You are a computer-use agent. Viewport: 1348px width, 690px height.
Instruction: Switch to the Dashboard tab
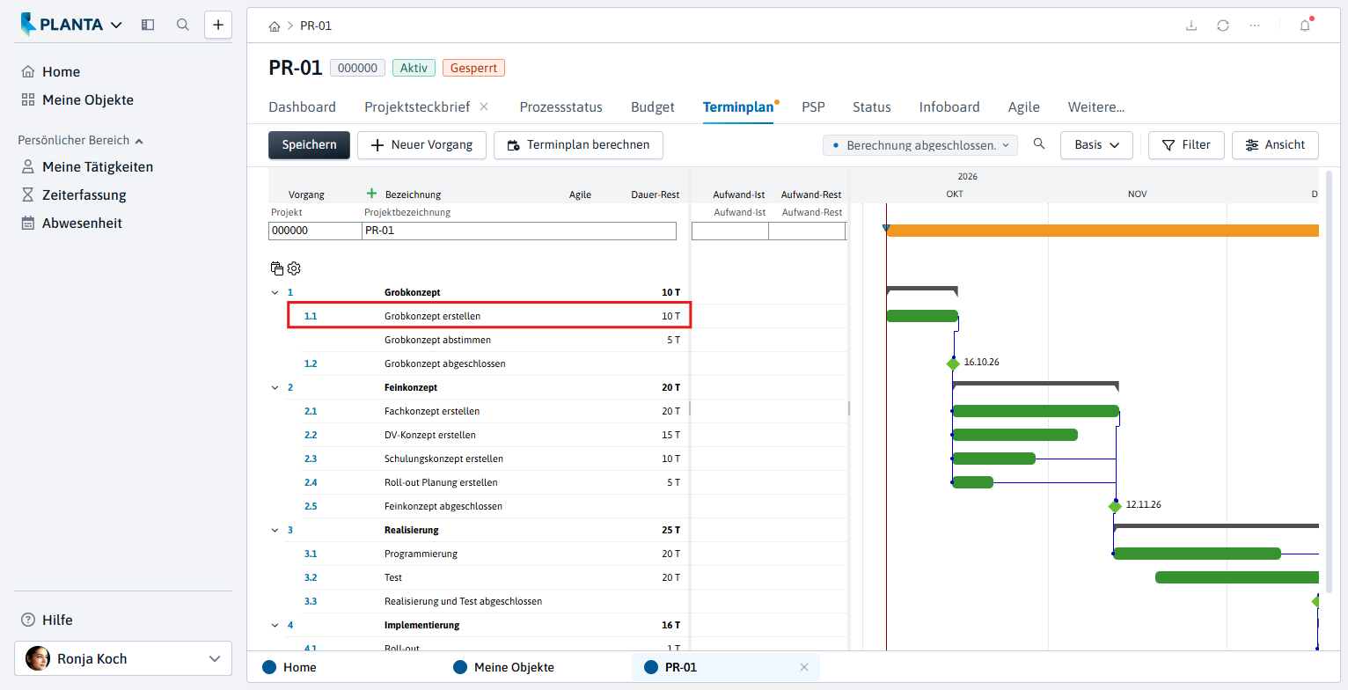point(302,106)
